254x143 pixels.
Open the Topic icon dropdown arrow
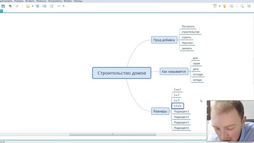click(33, 6)
